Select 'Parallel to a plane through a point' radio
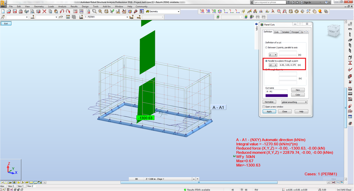Screen dimensions: 354x191 coord(266,61)
